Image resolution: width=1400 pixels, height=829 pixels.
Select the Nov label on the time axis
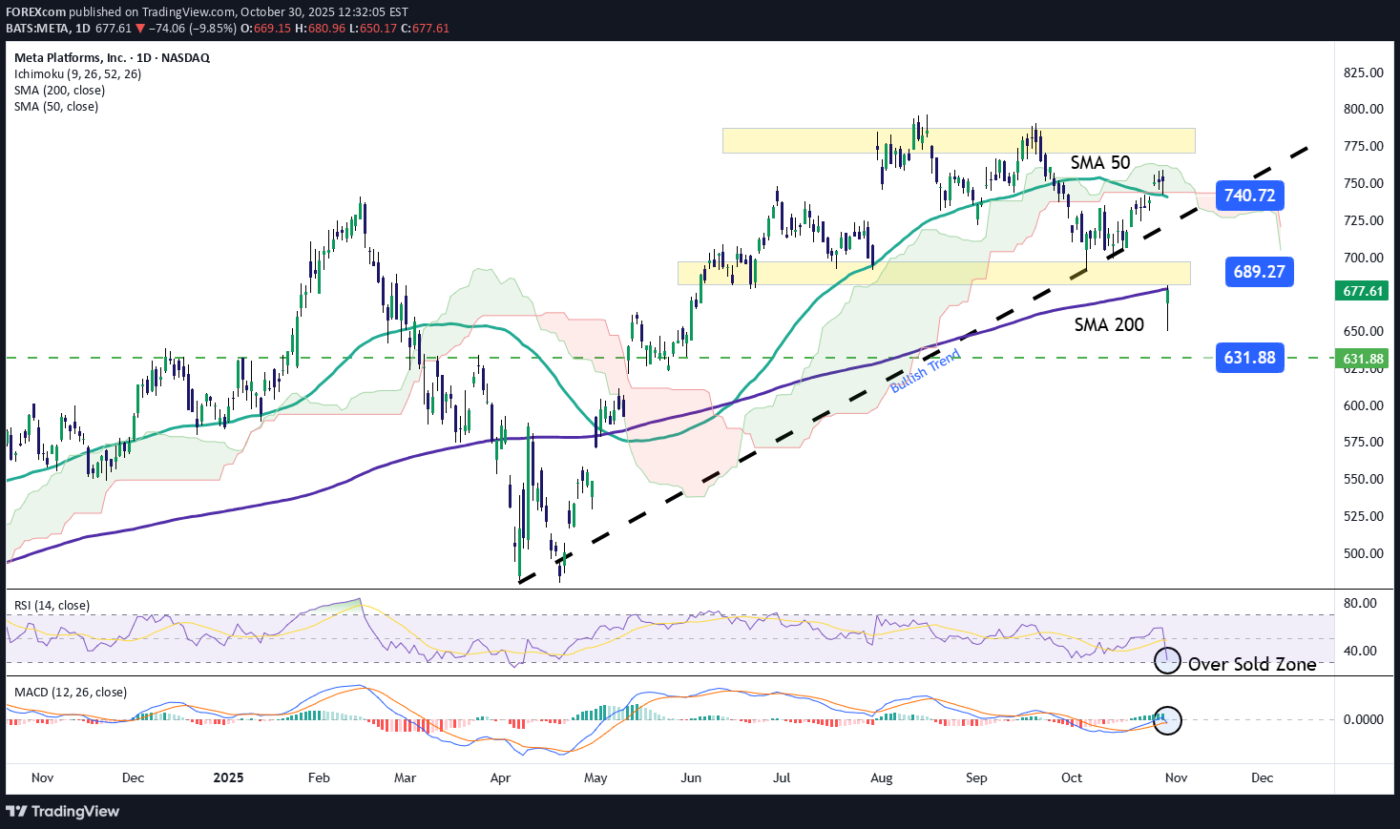point(42,777)
